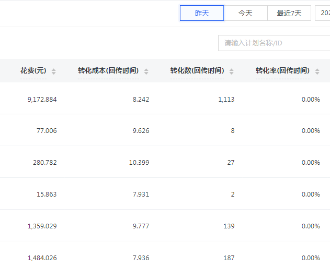Click the 花费(元) column header

[33, 70]
